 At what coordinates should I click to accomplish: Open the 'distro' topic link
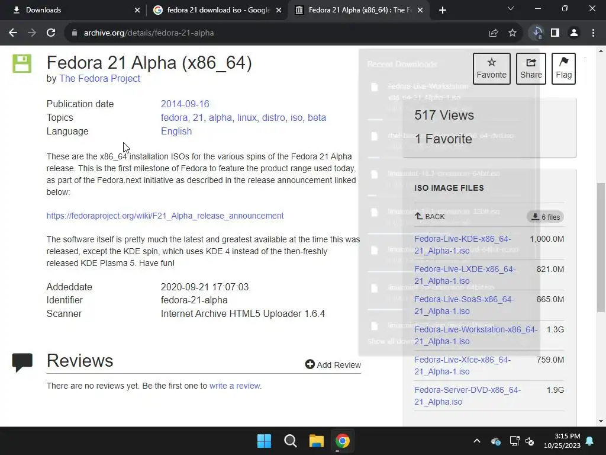point(273,118)
